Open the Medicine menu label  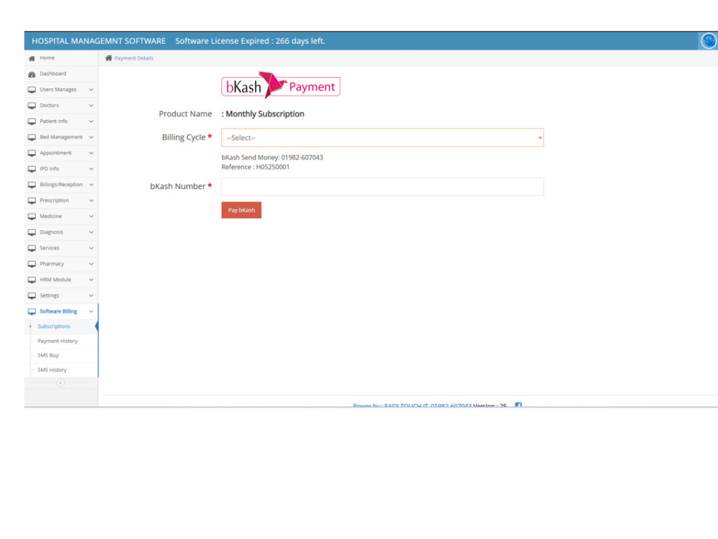[x=51, y=216]
